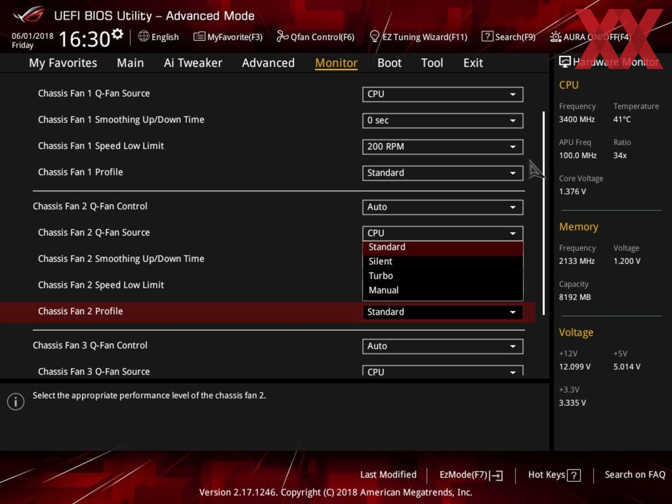Open Chassis Fan 1 Speed Low Limit dropdown
Image resolution: width=672 pixels, height=504 pixels.
point(443,147)
